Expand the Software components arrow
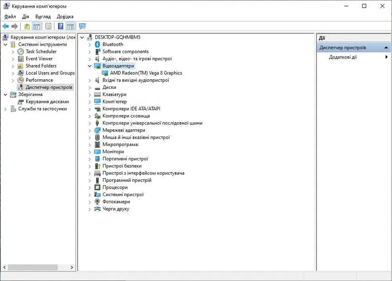Screen dimensions: 392x281 click(x=89, y=52)
